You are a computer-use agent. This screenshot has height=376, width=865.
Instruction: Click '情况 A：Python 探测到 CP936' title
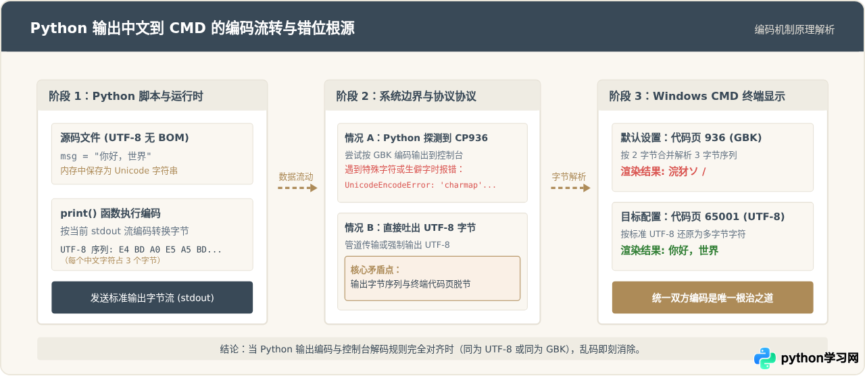pyautogui.click(x=416, y=138)
